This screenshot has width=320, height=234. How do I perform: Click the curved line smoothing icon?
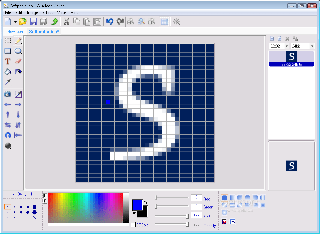[233, 222]
